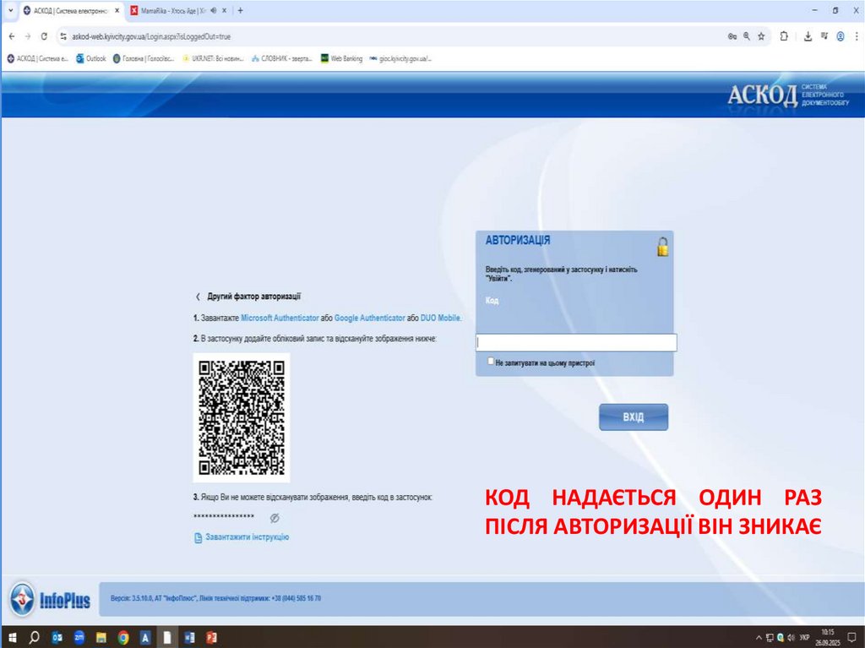Click the Chrome forward arrow
865x648 pixels.
point(28,36)
